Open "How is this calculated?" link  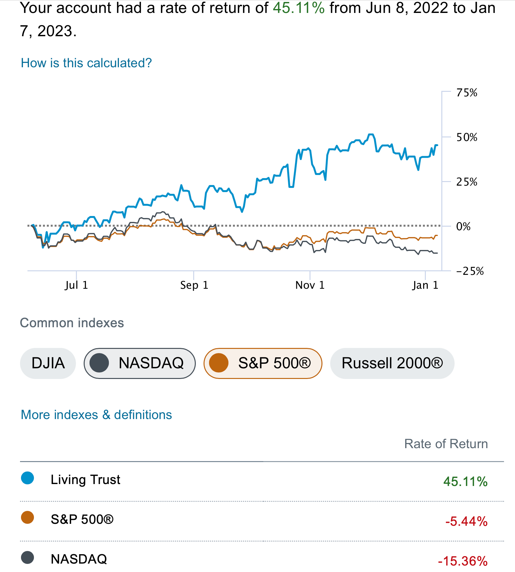coord(86,63)
